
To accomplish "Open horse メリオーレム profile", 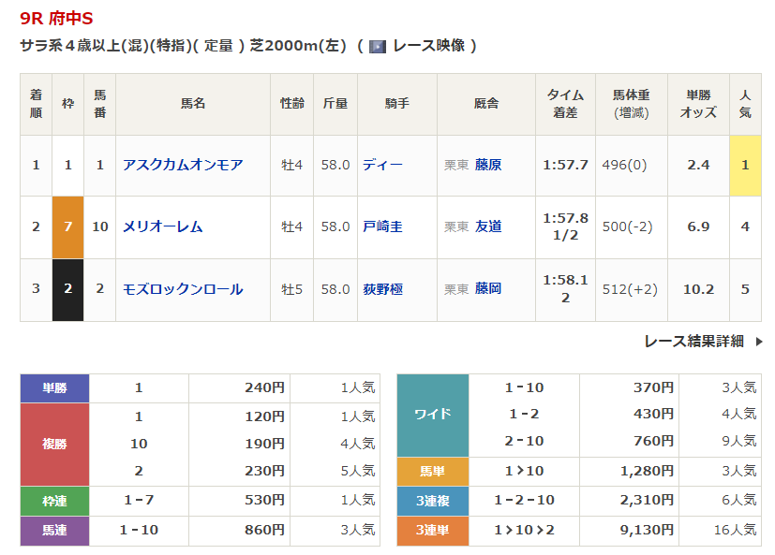I will point(163,226).
